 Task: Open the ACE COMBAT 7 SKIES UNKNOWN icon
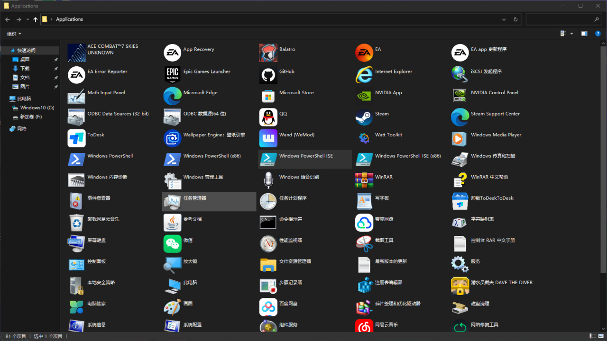click(76, 53)
